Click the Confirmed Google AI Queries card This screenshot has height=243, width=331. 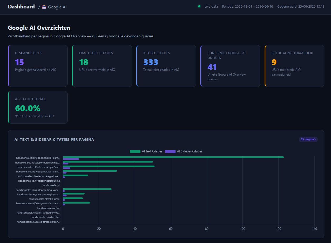pos(230,66)
